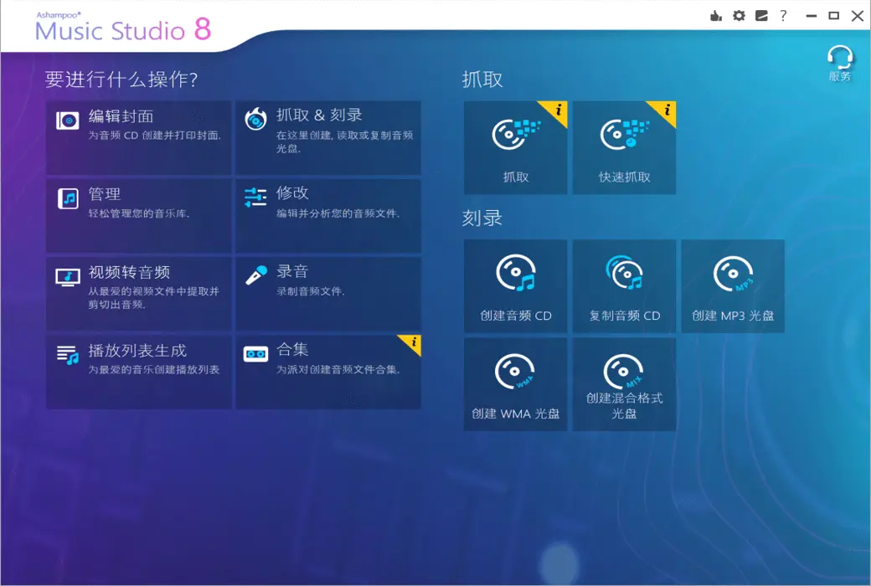
Task: Open settings with the gear icon
Action: (739, 16)
